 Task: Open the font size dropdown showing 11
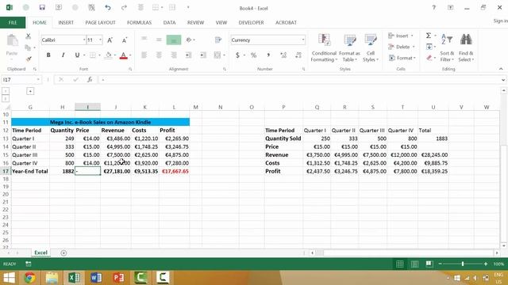100,40
